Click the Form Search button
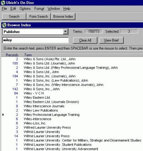 coord(39,16)
